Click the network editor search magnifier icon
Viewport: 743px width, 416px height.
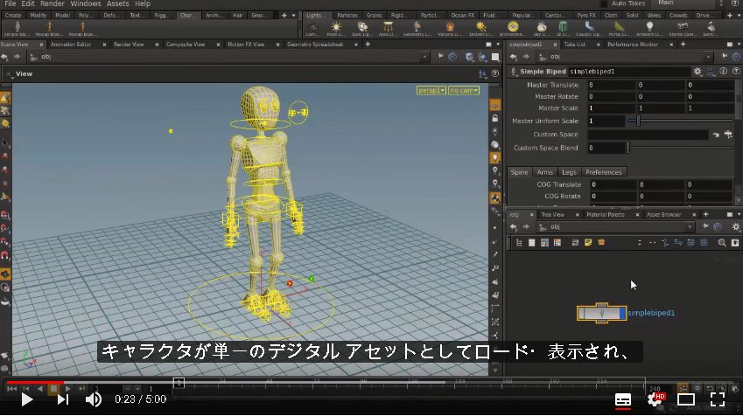click(722, 242)
